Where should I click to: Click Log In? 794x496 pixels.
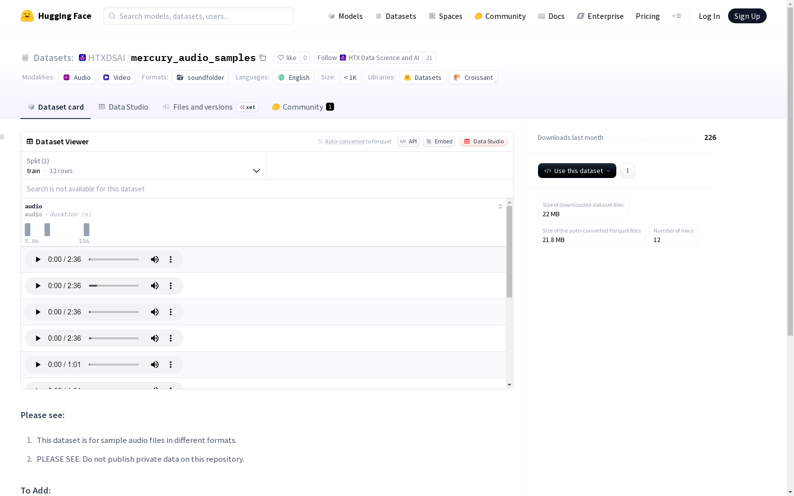point(709,16)
